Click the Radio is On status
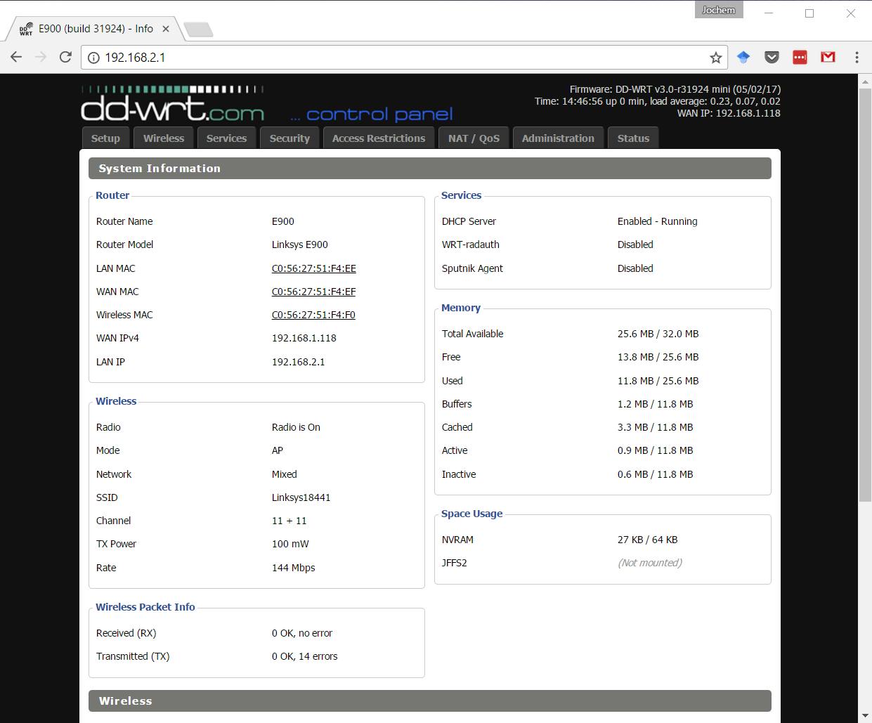Viewport: 872px width, 723px height. point(296,427)
